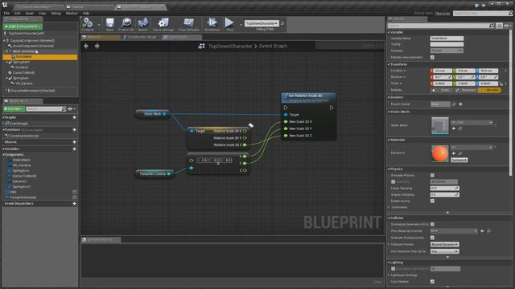The image size is (515, 289).
Task: Set Mobility to Static
Action: point(442,90)
